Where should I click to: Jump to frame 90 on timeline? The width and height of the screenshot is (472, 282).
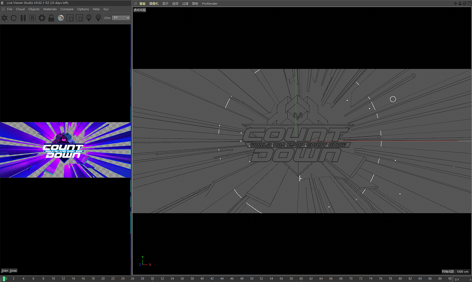pos(450,279)
